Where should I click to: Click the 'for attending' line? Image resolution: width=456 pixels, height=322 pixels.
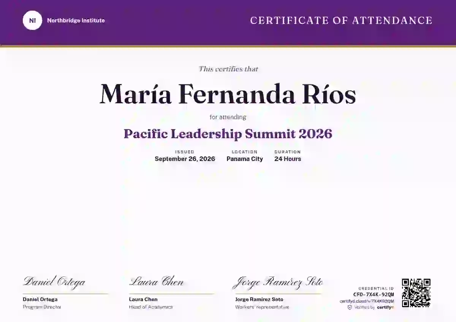[228, 117]
